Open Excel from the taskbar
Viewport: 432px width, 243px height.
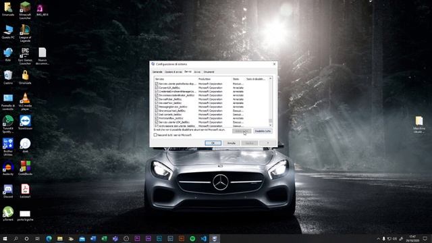[x=104, y=238]
